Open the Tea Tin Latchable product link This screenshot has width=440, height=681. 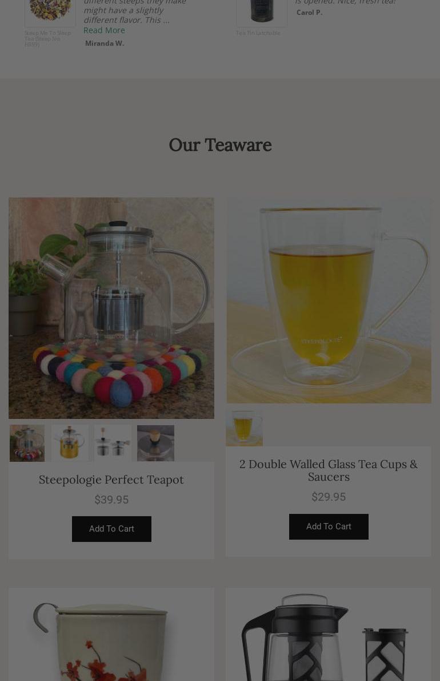(258, 33)
